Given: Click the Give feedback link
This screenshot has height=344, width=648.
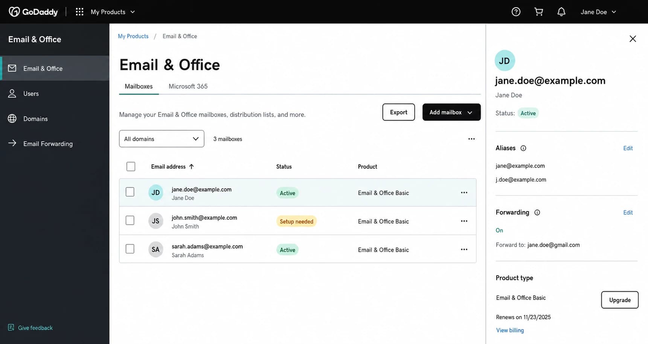Looking at the screenshot, I should (x=35, y=328).
